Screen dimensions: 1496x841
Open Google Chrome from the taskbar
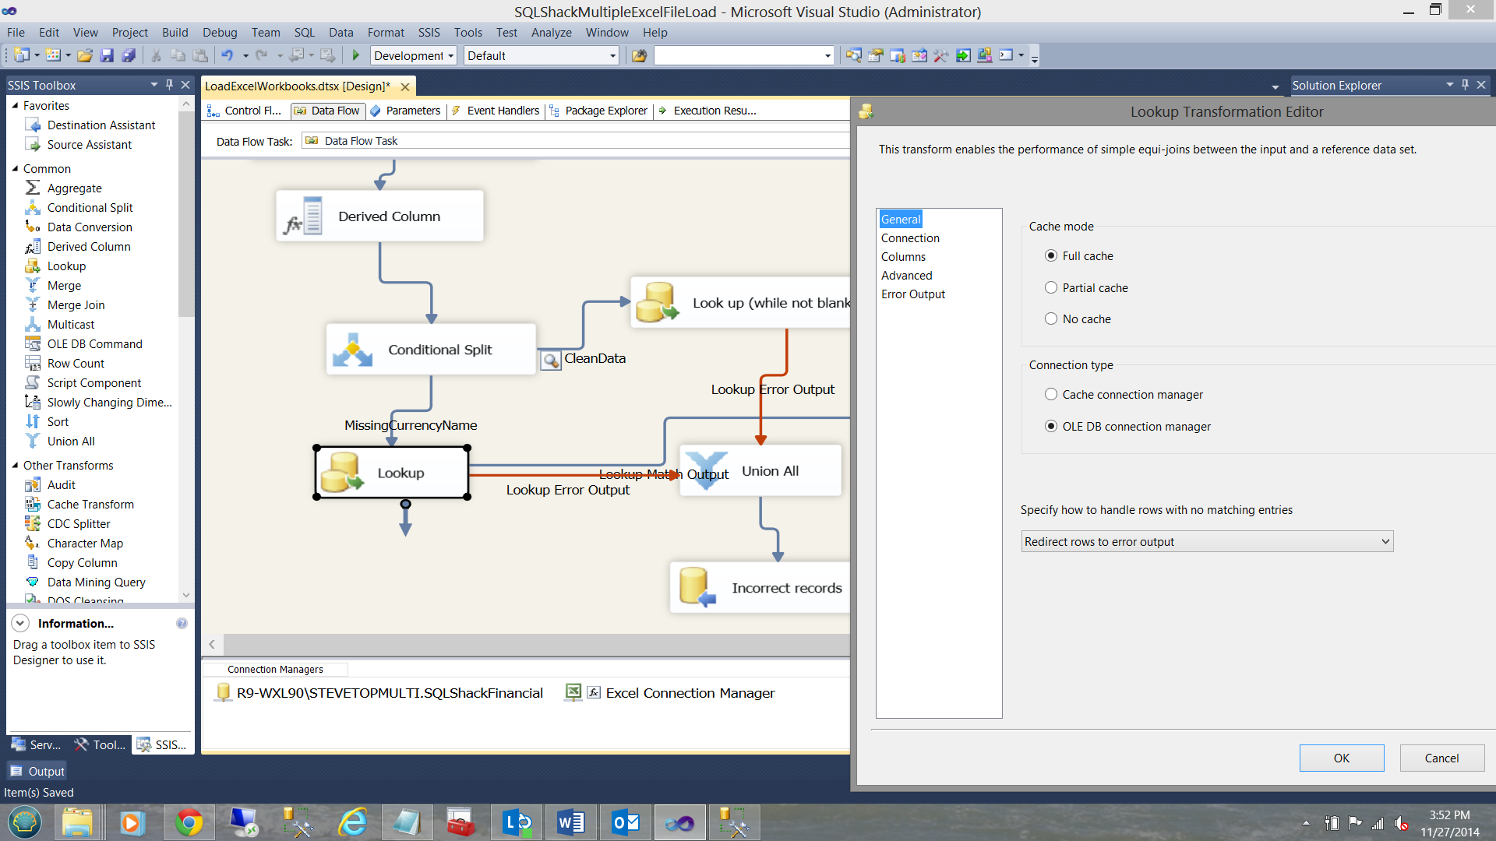[188, 822]
